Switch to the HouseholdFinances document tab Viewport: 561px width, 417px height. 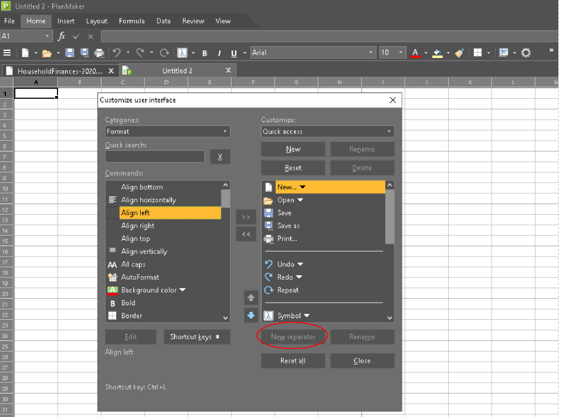point(59,71)
